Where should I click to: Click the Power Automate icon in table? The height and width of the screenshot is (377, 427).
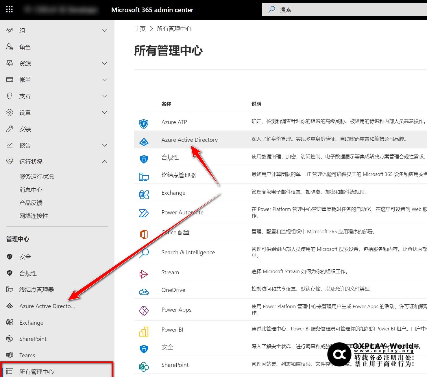coord(144,213)
